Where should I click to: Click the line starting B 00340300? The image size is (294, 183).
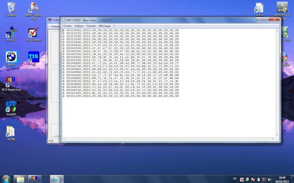(x=121, y=54)
